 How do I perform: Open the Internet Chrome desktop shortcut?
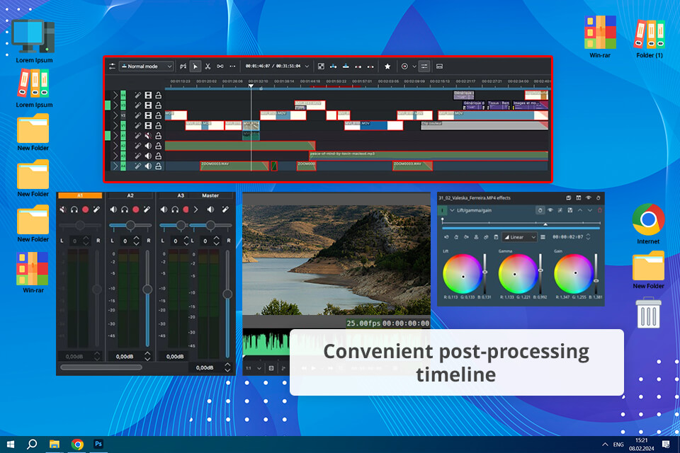[648, 224]
